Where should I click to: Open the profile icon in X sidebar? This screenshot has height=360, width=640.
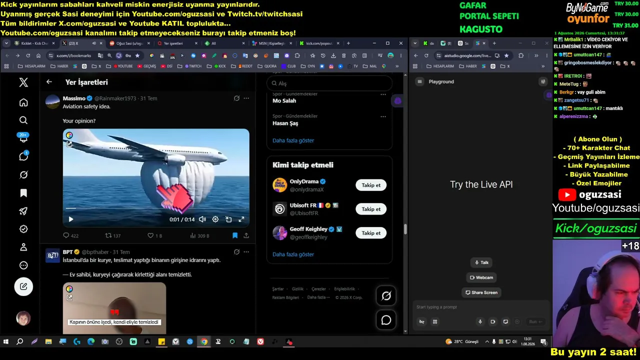[23, 247]
